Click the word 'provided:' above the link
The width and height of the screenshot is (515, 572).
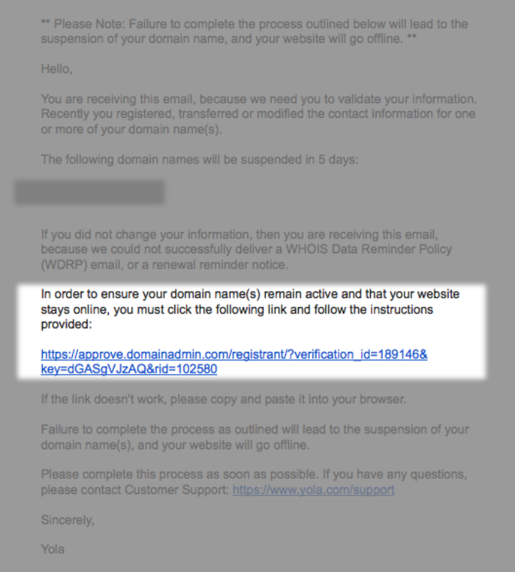[66, 325]
